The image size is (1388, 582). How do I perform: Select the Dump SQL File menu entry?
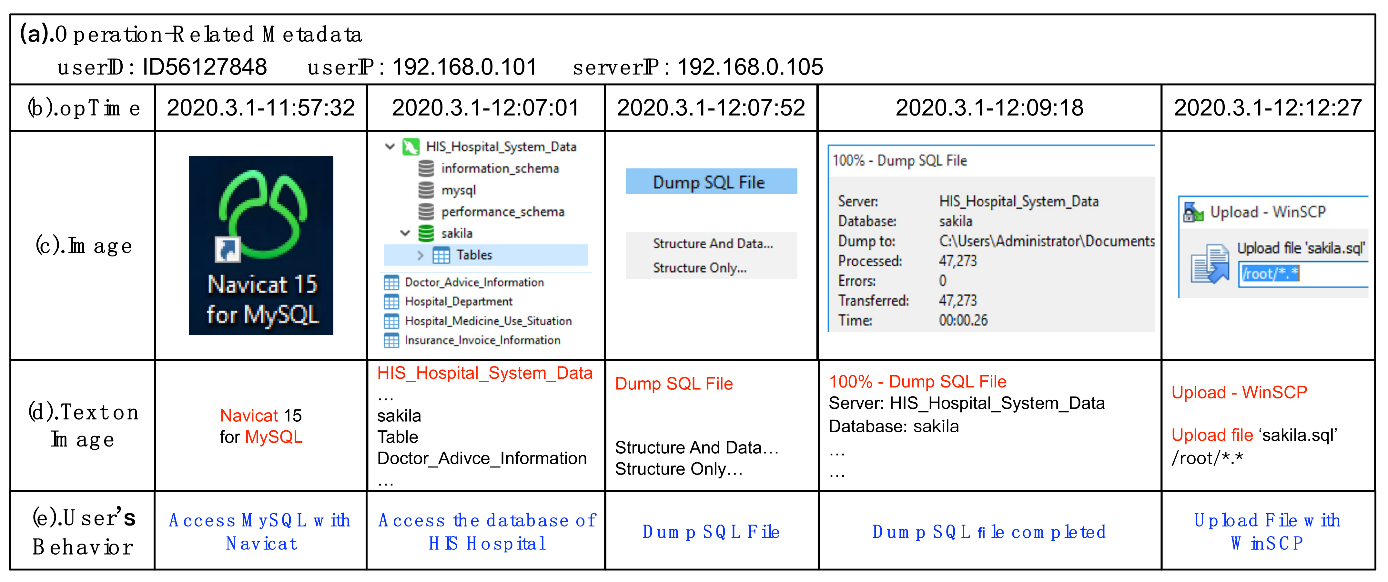tap(710, 182)
